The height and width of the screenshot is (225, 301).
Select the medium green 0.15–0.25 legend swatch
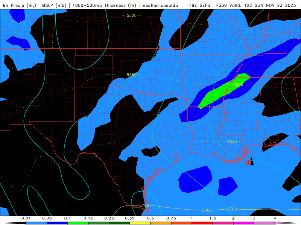click(99, 223)
